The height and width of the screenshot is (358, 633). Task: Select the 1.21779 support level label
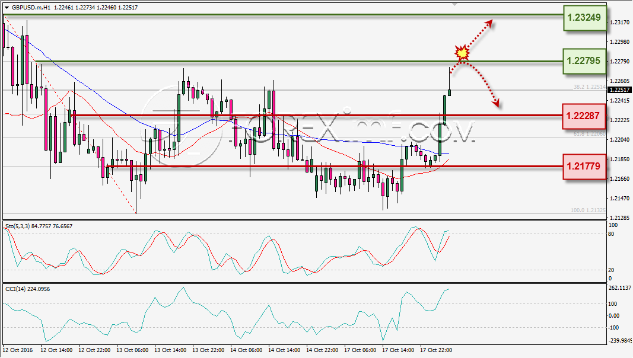pyautogui.click(x=584, y=166)
